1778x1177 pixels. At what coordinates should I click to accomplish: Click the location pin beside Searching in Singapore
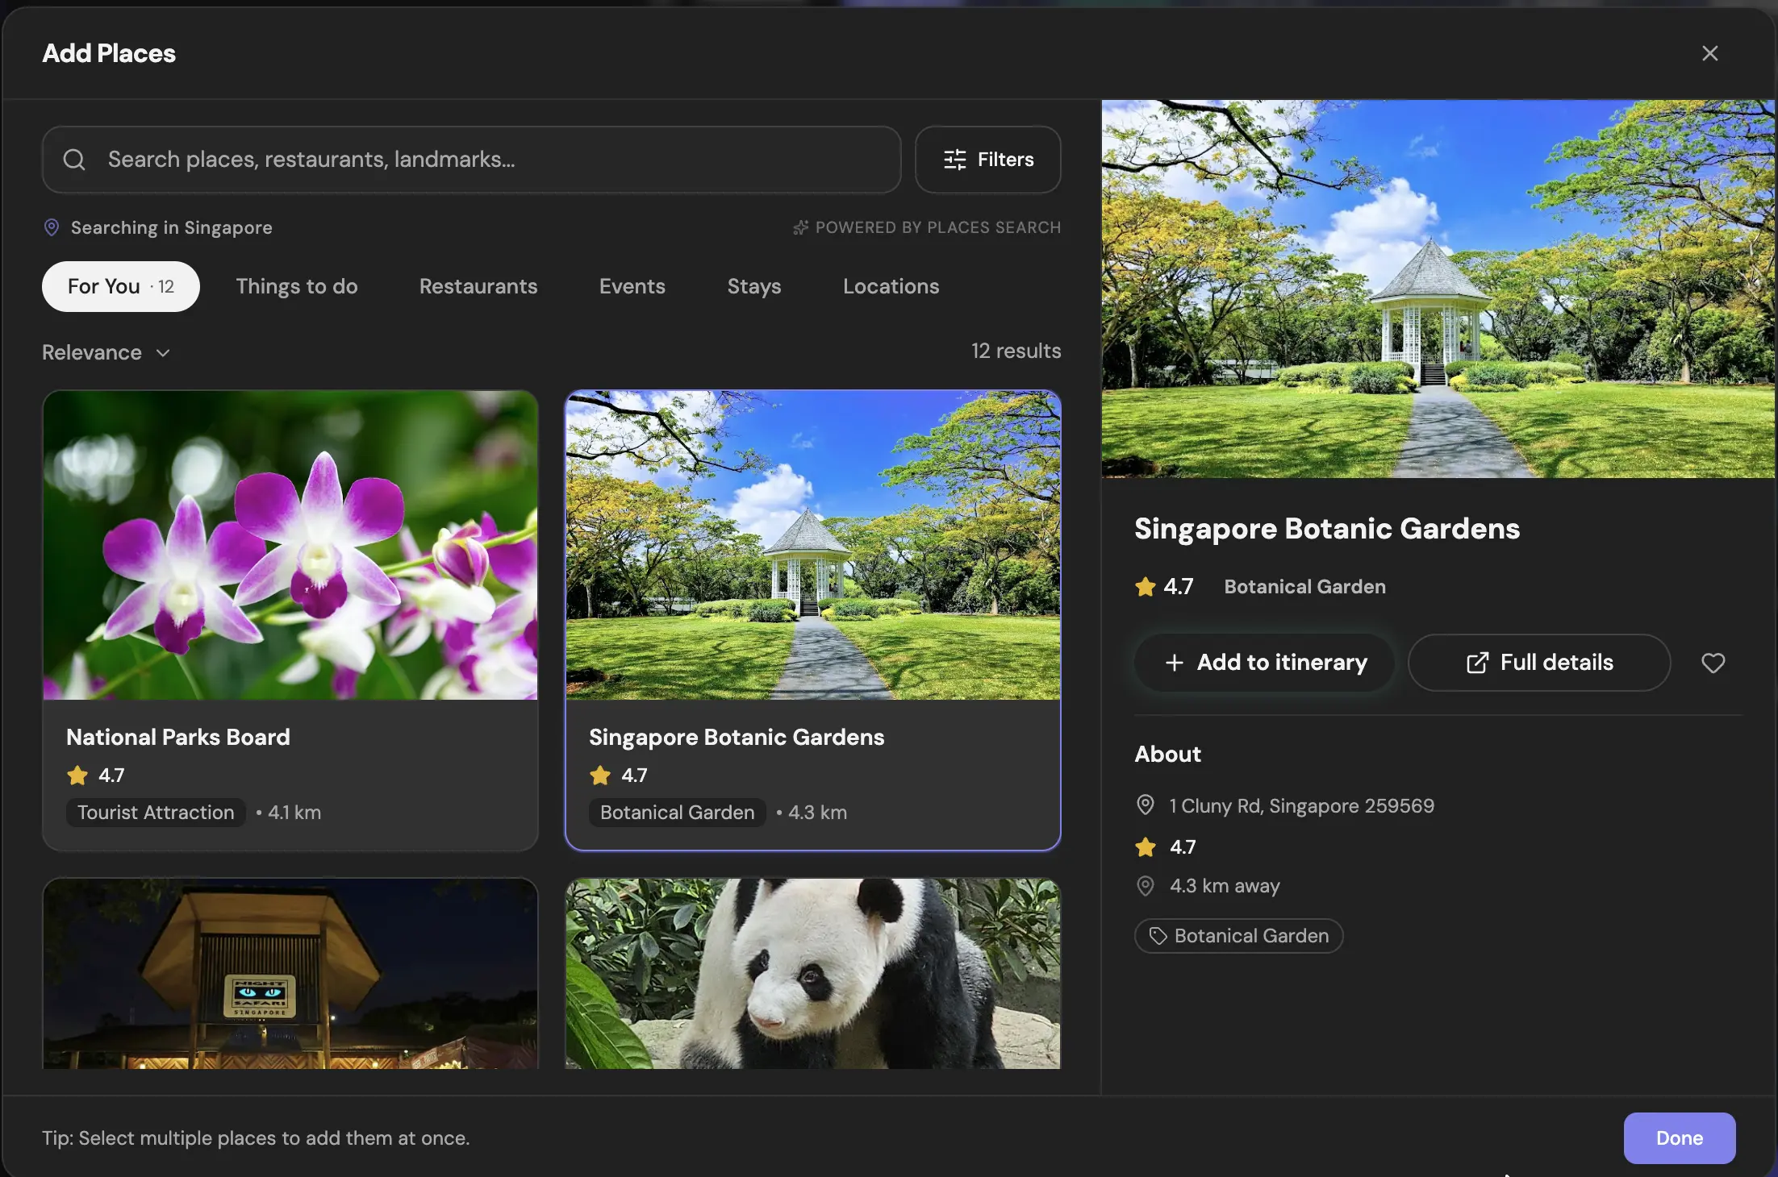coord(52,227)
